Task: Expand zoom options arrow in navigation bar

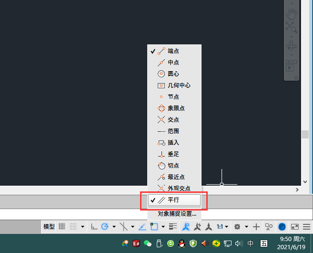Action: (x=292, y=37)
